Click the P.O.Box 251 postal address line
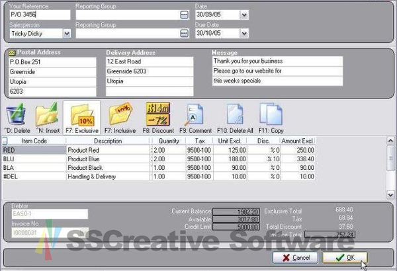The image size is (397, 271). (x=52, y=62)
